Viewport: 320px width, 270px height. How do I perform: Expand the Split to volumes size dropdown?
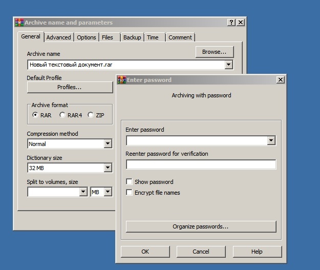83,192
